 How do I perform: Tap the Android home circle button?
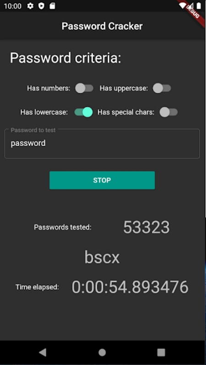tap(102, 353)
